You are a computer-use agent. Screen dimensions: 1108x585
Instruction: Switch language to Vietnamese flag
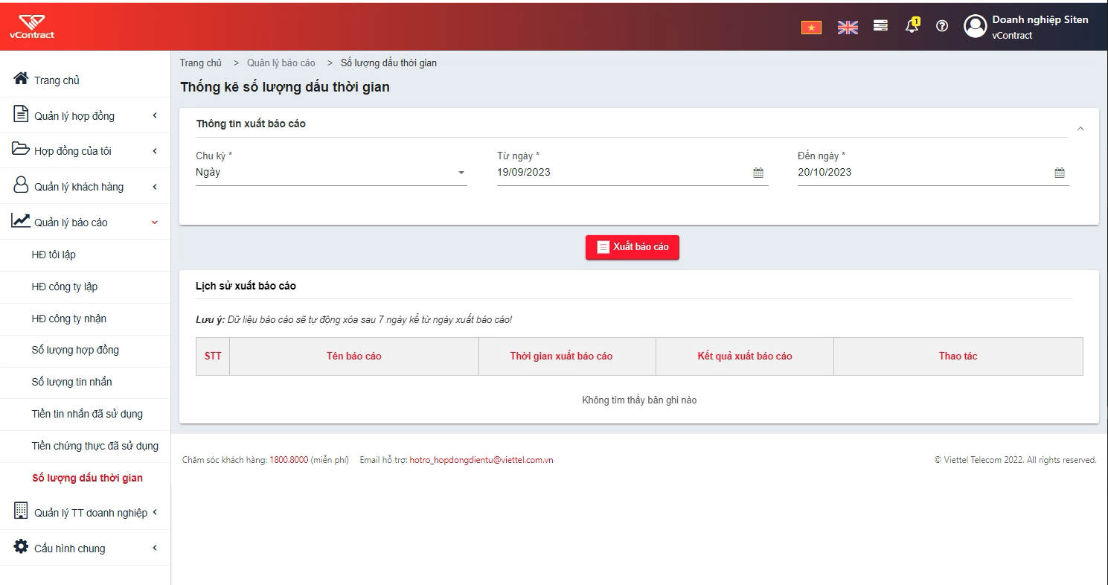[811, 28]
